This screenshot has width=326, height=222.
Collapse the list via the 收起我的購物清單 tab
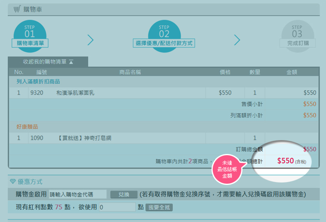click(48, 62)
